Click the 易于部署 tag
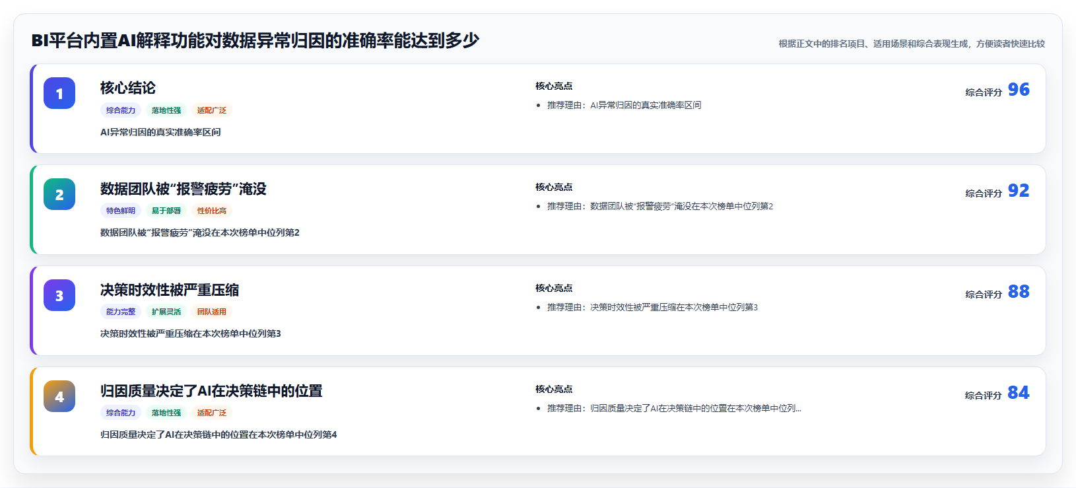Image resolution: width=1076 pixels, height=488 pixels. click(x=166, y=211)
